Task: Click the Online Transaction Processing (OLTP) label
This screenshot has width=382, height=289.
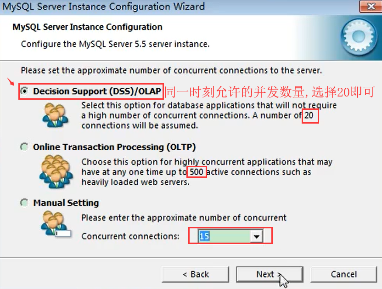Action: click(x=114, y=147)
